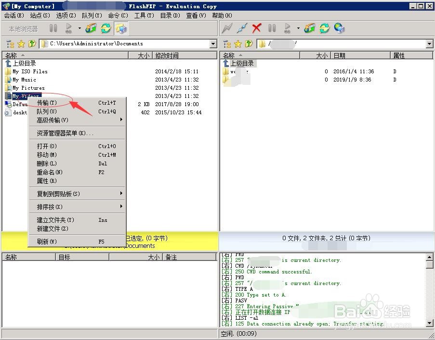This screenshot has height=340, width=435.
Task: Choose 刷新(W) in the context menu
Action: pos(77,242)
